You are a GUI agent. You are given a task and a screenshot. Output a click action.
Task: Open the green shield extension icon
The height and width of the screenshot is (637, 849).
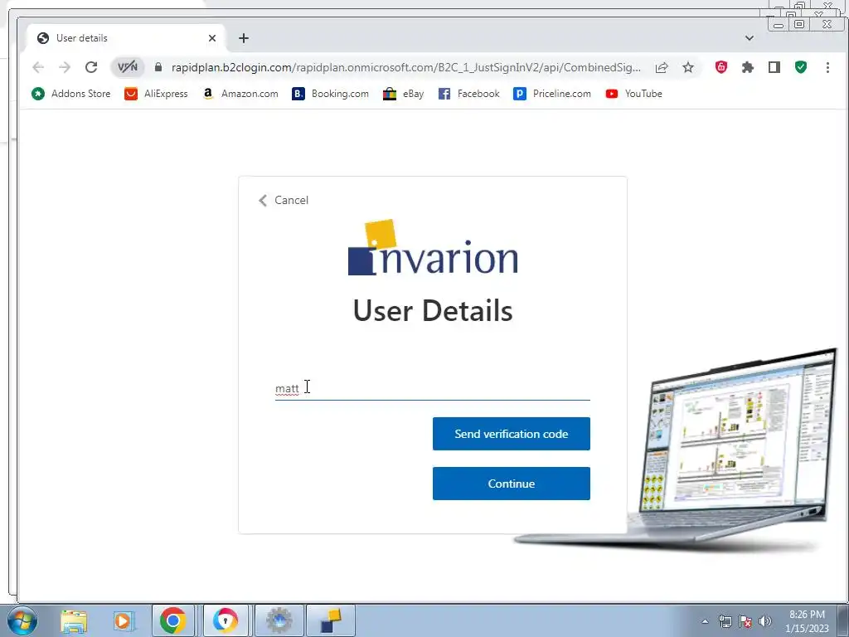coord(801,67)
